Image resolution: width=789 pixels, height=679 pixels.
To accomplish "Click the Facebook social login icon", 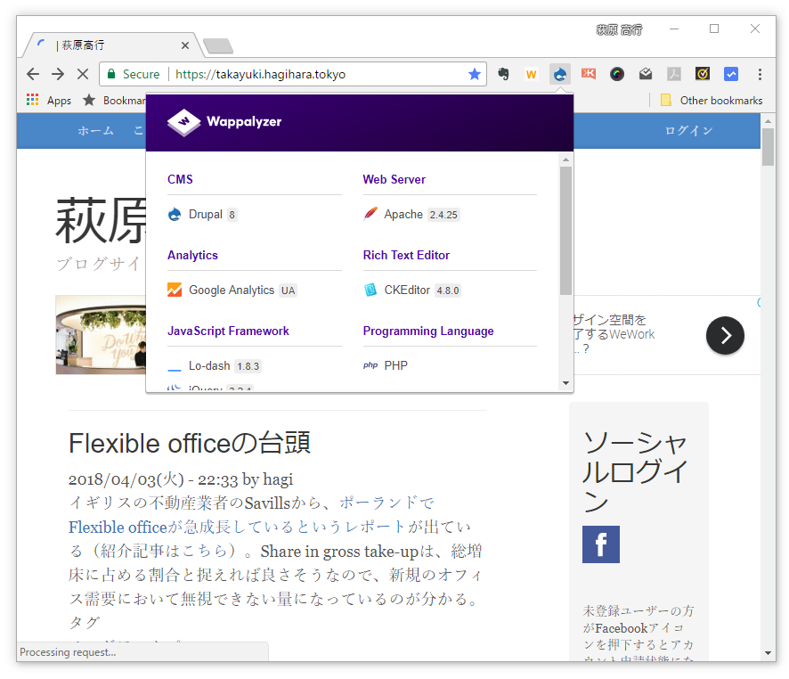I will click(x=601, y=544).
